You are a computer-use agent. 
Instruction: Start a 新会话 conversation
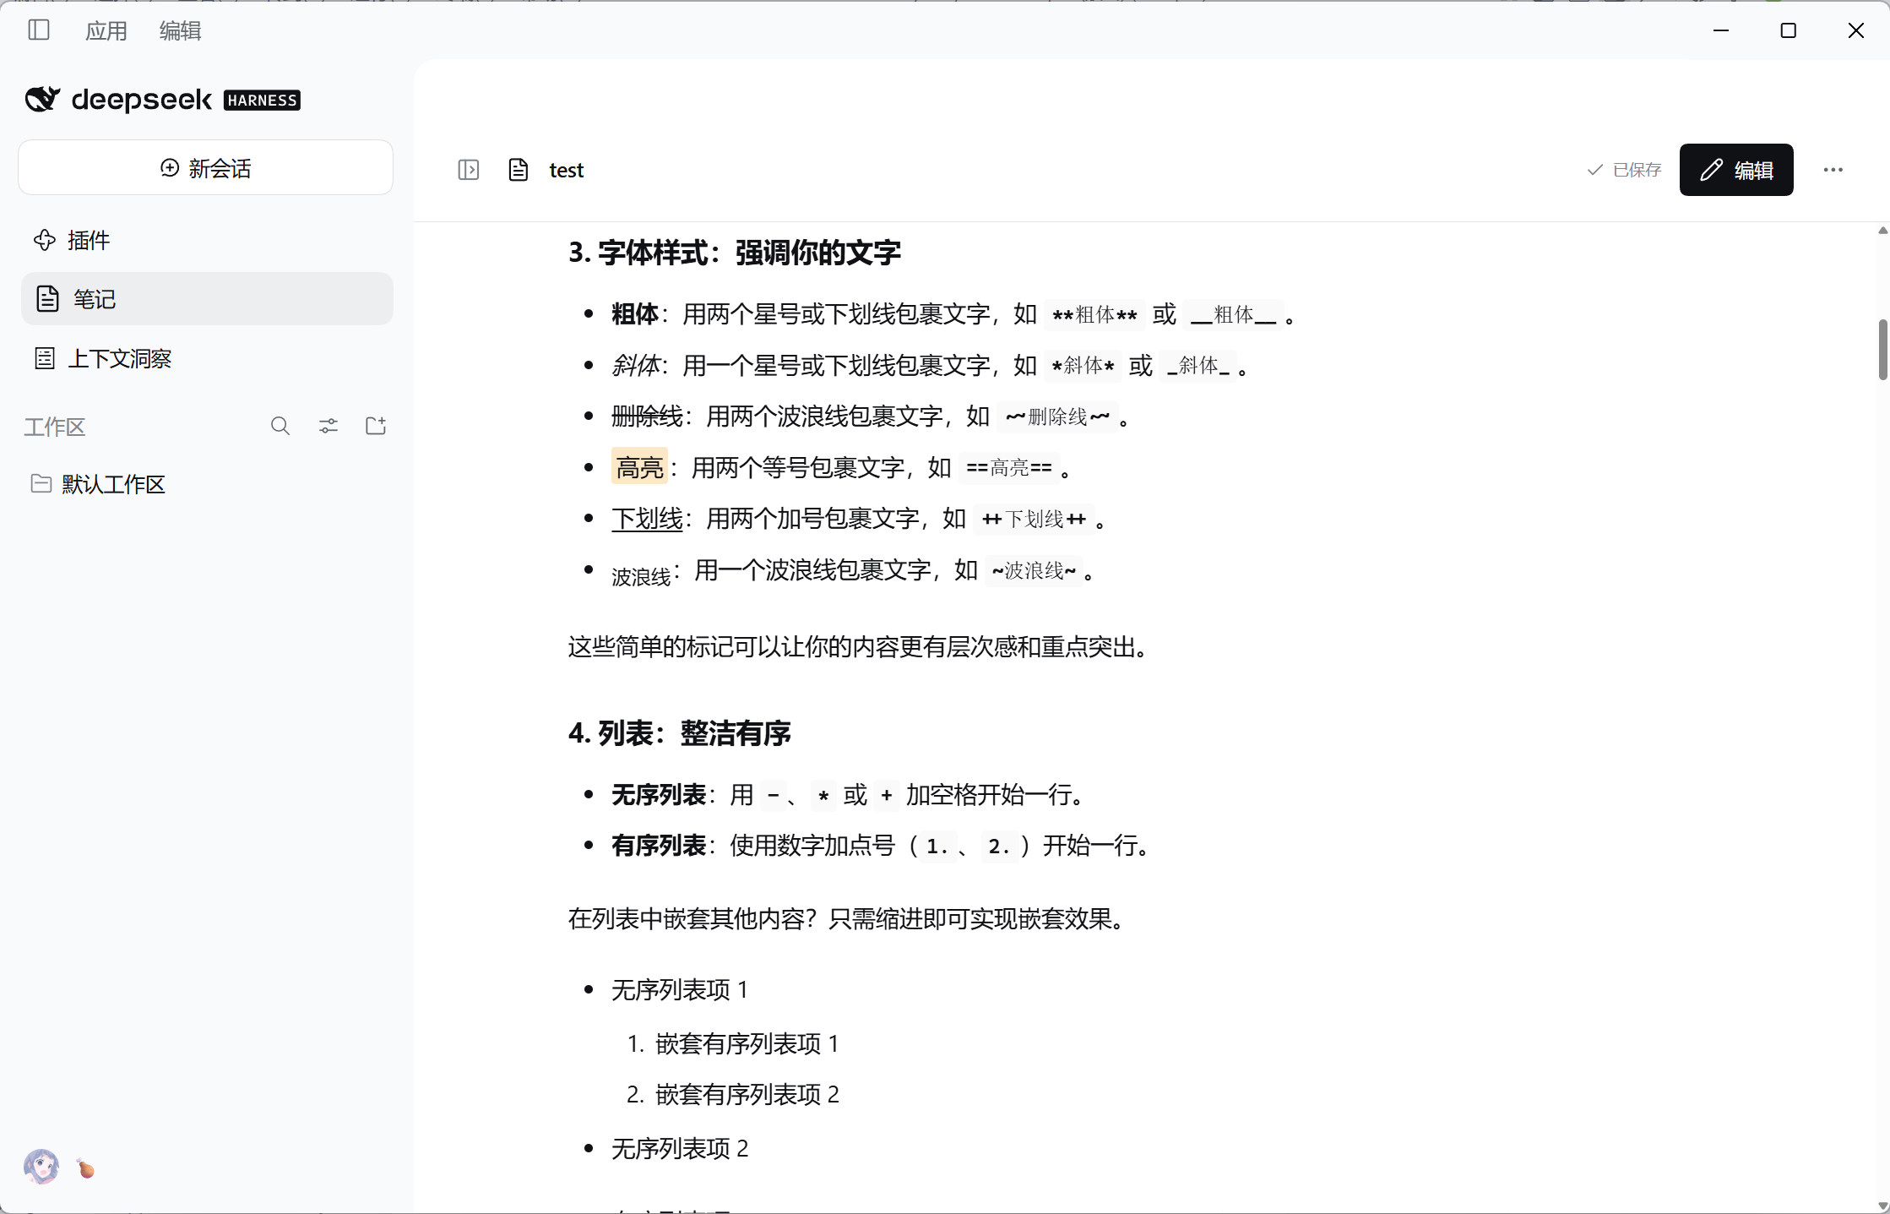point(205,168)
